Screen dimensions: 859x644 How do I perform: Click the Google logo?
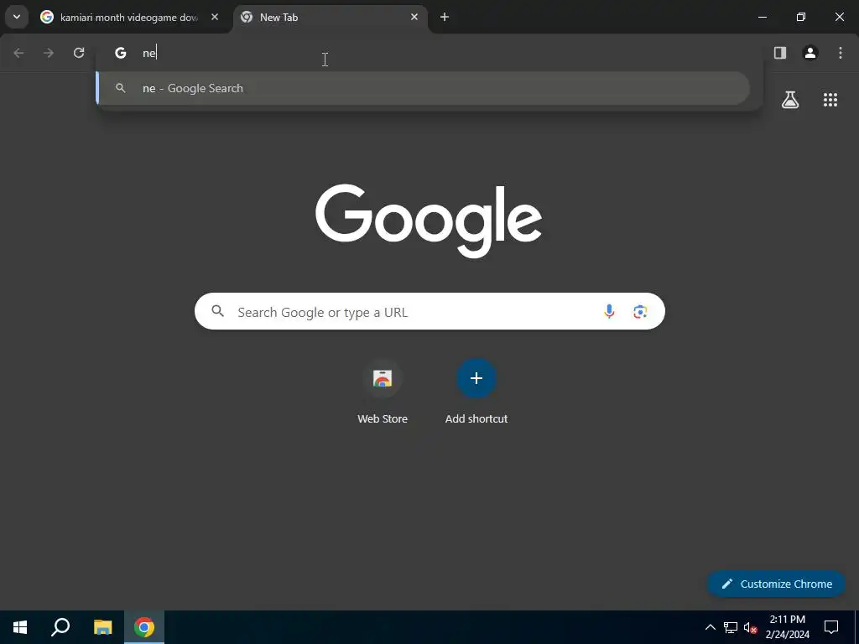click(429, 221)
